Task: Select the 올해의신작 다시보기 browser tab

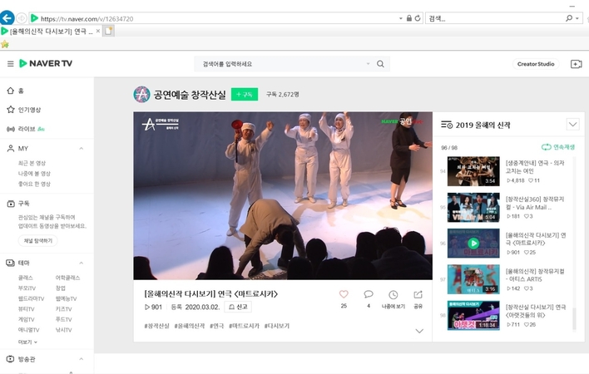Action: click(x=51, y=31)
